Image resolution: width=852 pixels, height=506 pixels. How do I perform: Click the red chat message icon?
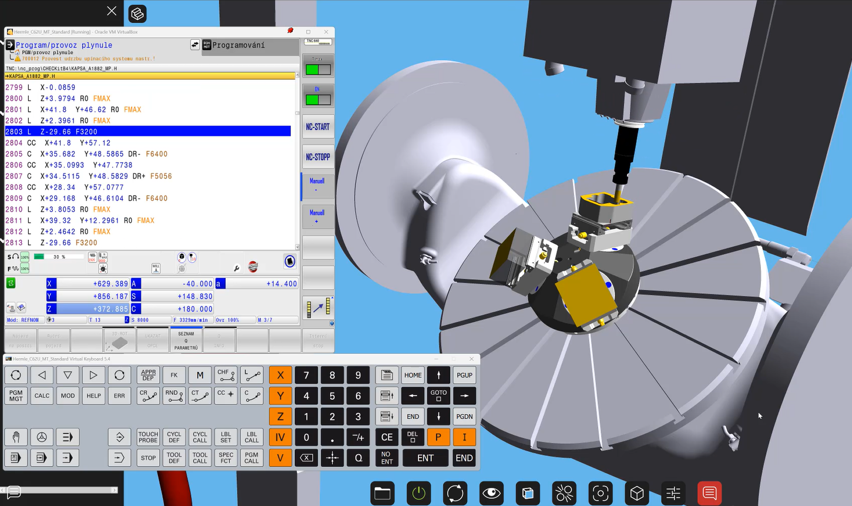pos(709,493)
